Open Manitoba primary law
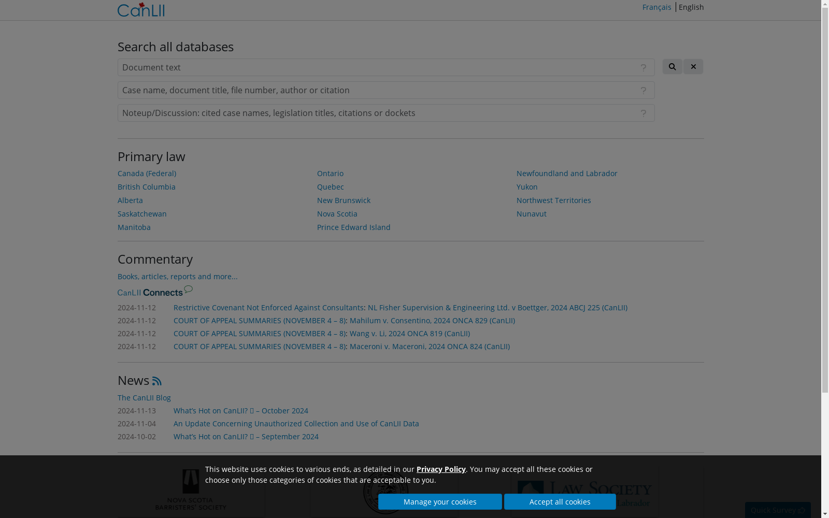This screenshot has width=829, height=518. [x=134, y=227]
